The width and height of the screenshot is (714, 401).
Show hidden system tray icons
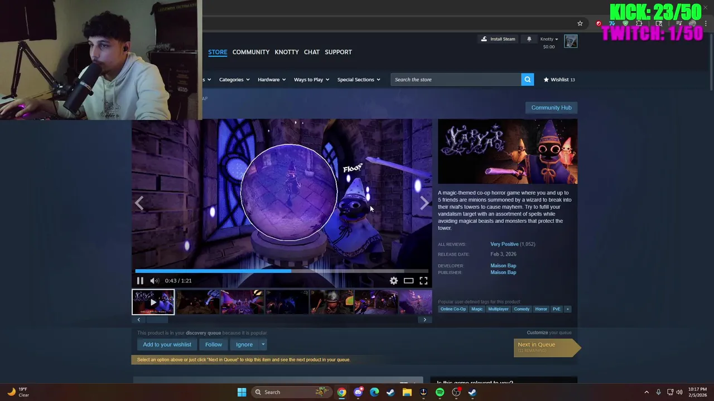point(647,392)
